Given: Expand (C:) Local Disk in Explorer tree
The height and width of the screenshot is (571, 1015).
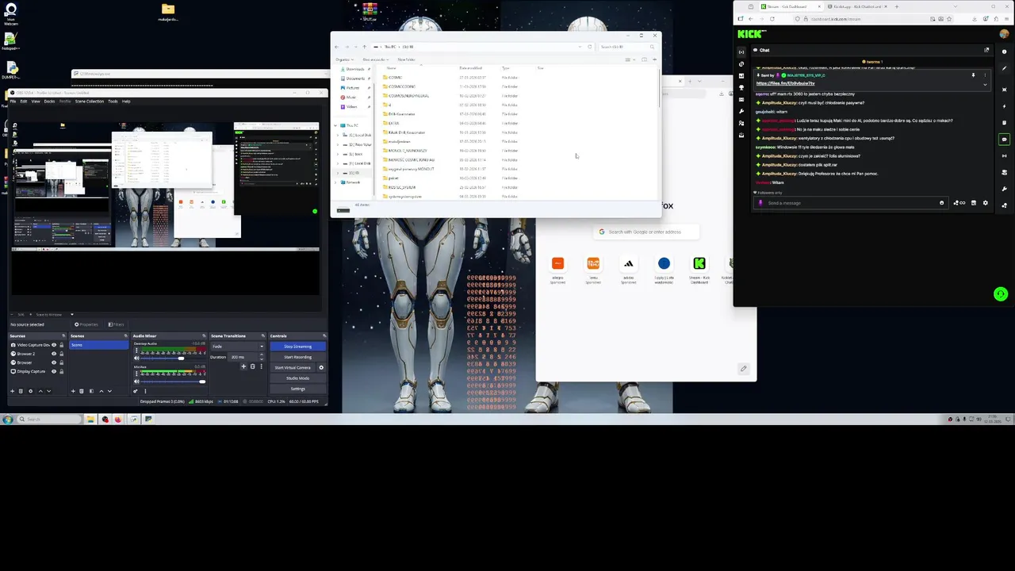Looking at the screenshot, I should 338,135.
